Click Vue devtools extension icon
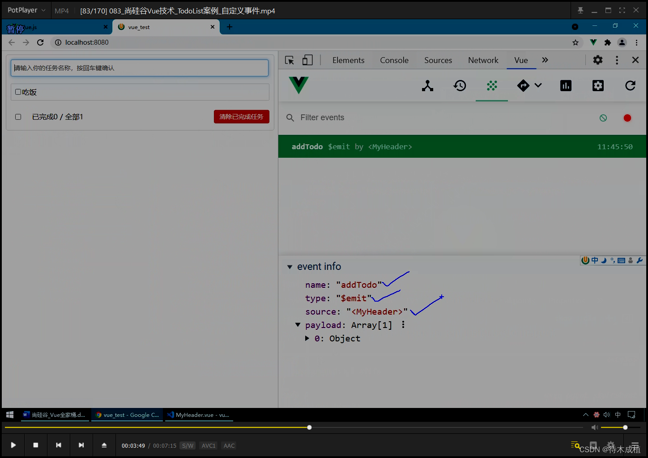This screenshot has height=458, width=648. pos(593,42)
